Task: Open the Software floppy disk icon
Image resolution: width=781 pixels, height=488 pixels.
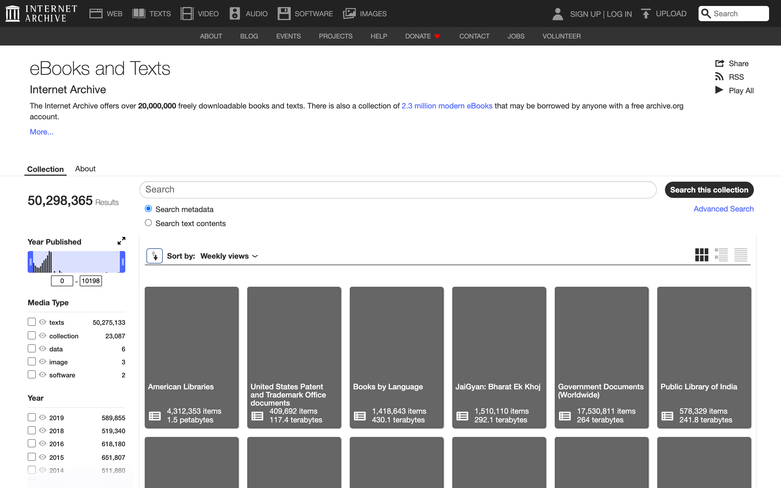Action: [x=284, y=14]
